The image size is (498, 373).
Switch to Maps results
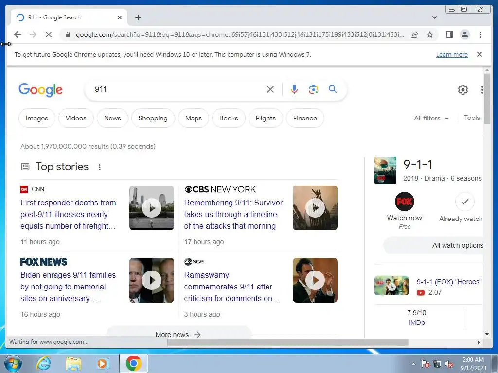coord(194,118)
